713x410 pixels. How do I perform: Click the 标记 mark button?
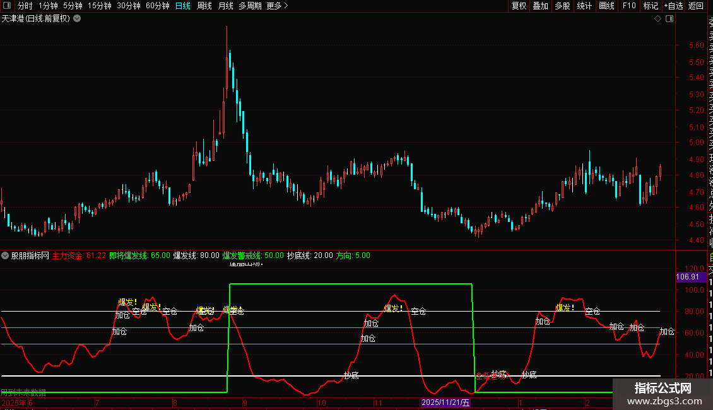click(x=651, y=6)
